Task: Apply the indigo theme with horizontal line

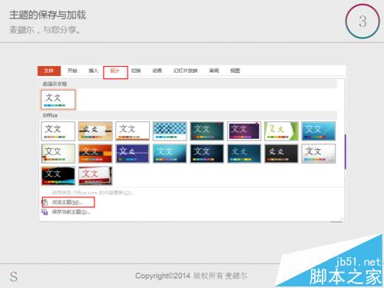Action: (x=132, y=154)
